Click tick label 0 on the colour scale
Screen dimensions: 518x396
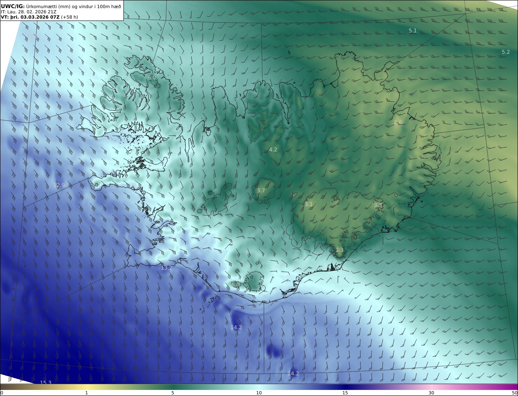tap(2, 393)
